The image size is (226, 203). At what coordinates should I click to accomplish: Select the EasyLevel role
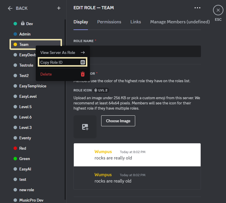pyautogui.click(x=36, y=96)
